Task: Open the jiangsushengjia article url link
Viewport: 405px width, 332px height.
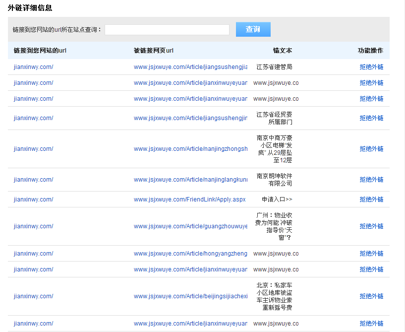Action: coord(190,67)
